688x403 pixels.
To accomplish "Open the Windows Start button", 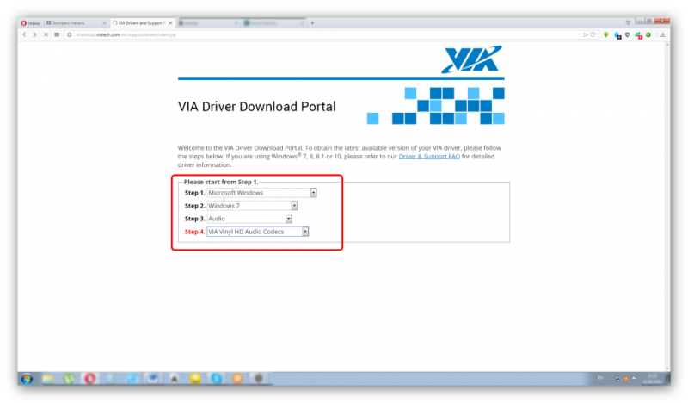I will (27, 378).
